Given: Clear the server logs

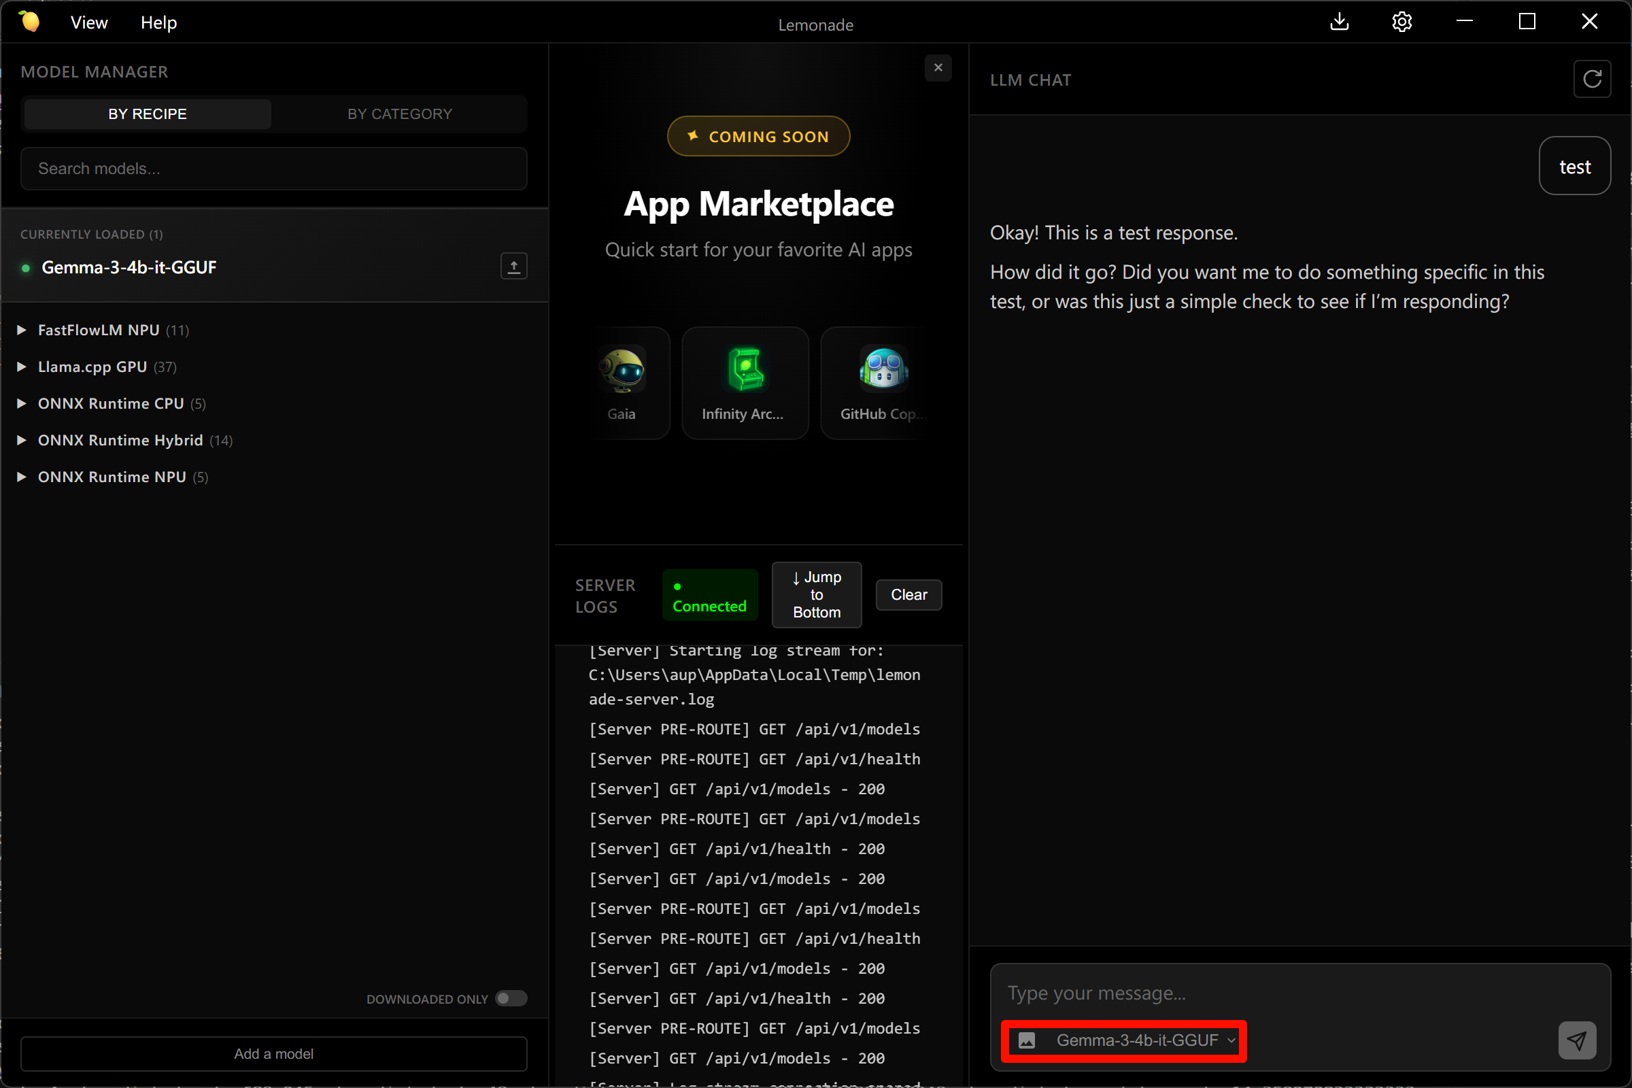Looking at the screenshot, I should click(909, 594).
